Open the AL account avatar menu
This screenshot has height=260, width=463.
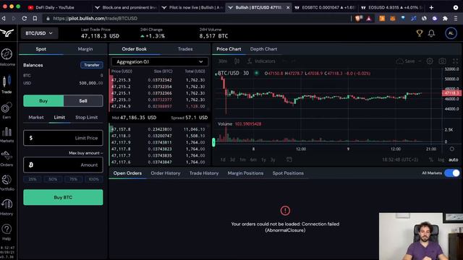tap(451, 33)
